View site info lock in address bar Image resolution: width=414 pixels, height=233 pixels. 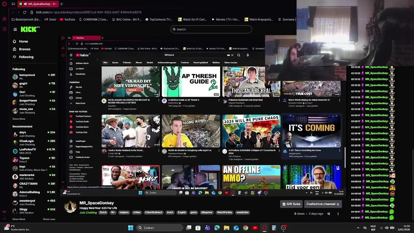click(x=32, y=12)
